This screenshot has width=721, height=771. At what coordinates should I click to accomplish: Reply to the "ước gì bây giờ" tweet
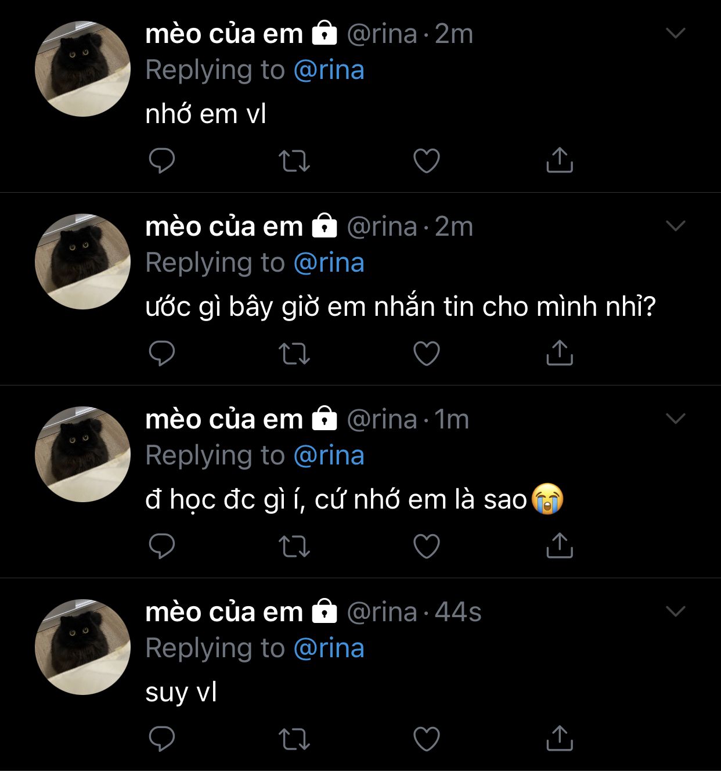162,354
